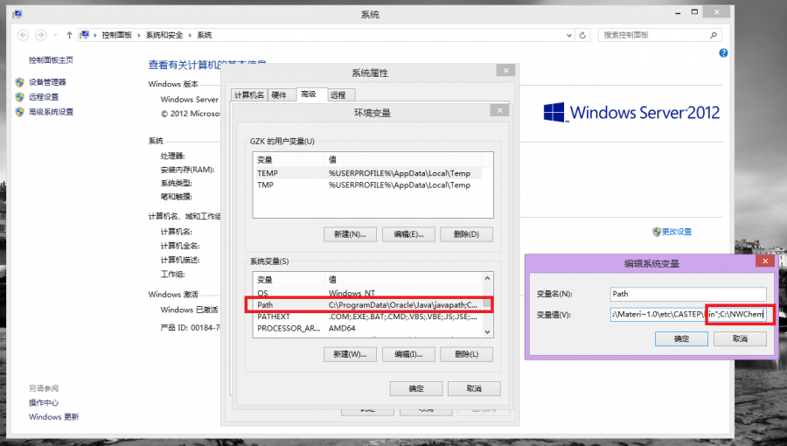Open 远程设置 from the sidebar

44,97
